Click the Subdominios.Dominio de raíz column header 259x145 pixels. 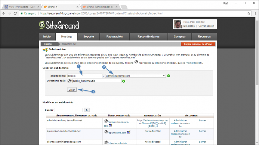[77, 116]
